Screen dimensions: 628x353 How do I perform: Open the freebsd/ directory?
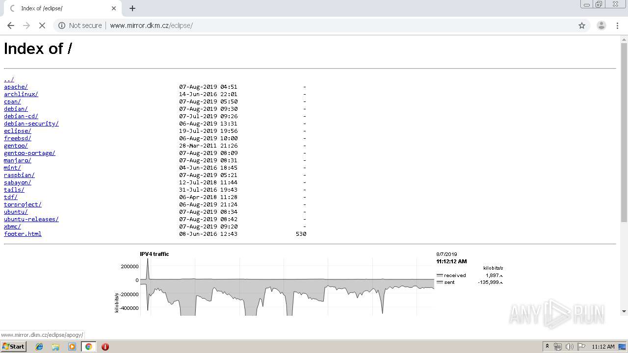tap(18, 138)
